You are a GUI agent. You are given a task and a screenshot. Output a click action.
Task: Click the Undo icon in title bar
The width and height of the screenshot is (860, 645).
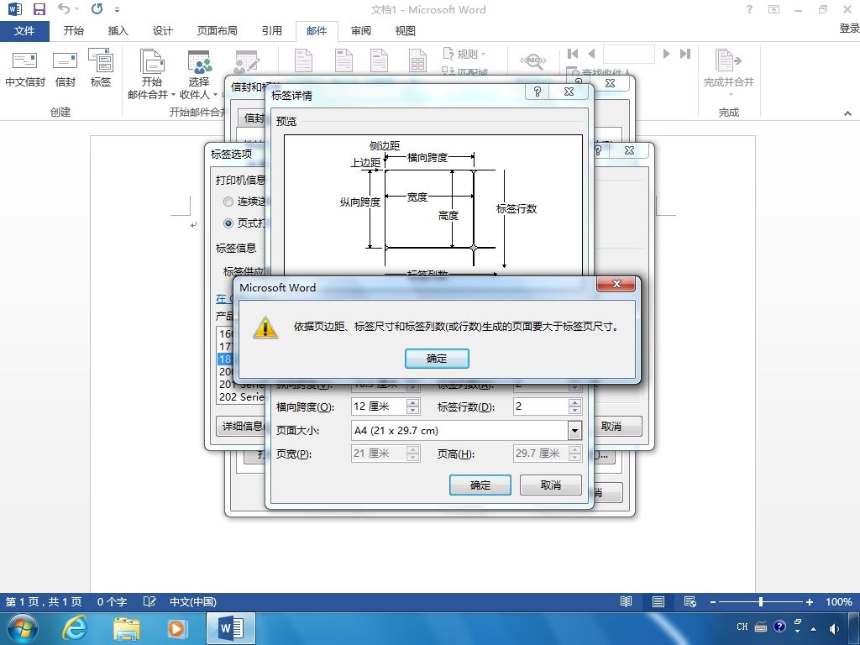pos(64,8)
